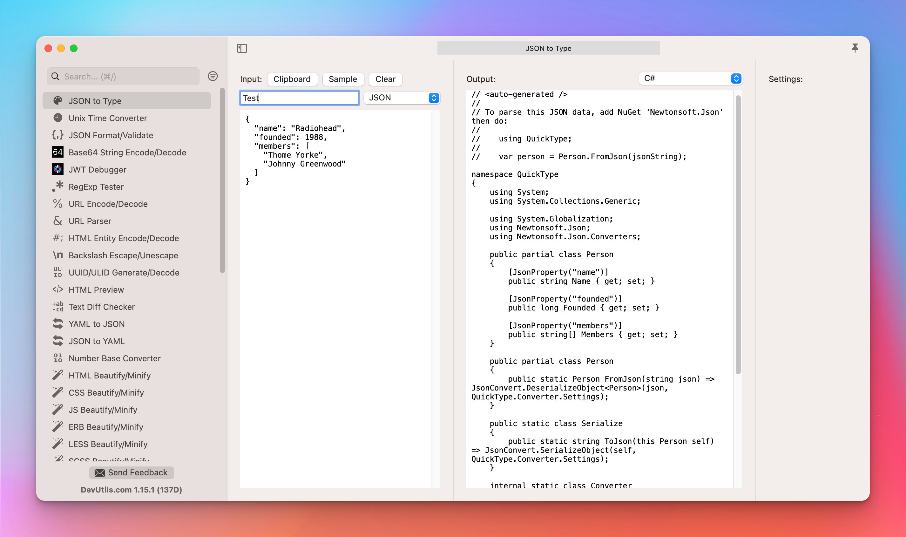The width and height of the screenshot is (906, 537).
Task: Open YAML to JSON converter icon
Action: 58,324
